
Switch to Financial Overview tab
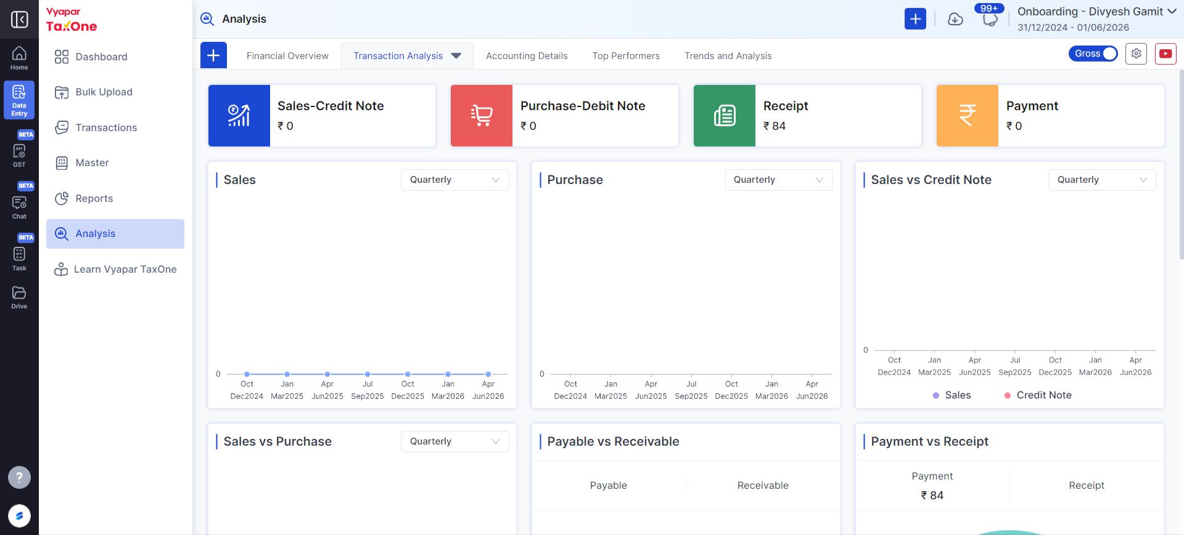(x=287, y=56)
